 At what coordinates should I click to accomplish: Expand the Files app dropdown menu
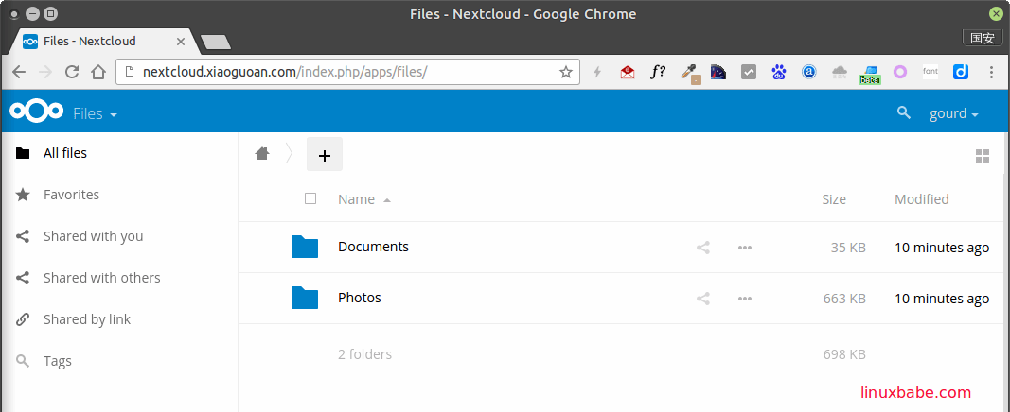96,114
